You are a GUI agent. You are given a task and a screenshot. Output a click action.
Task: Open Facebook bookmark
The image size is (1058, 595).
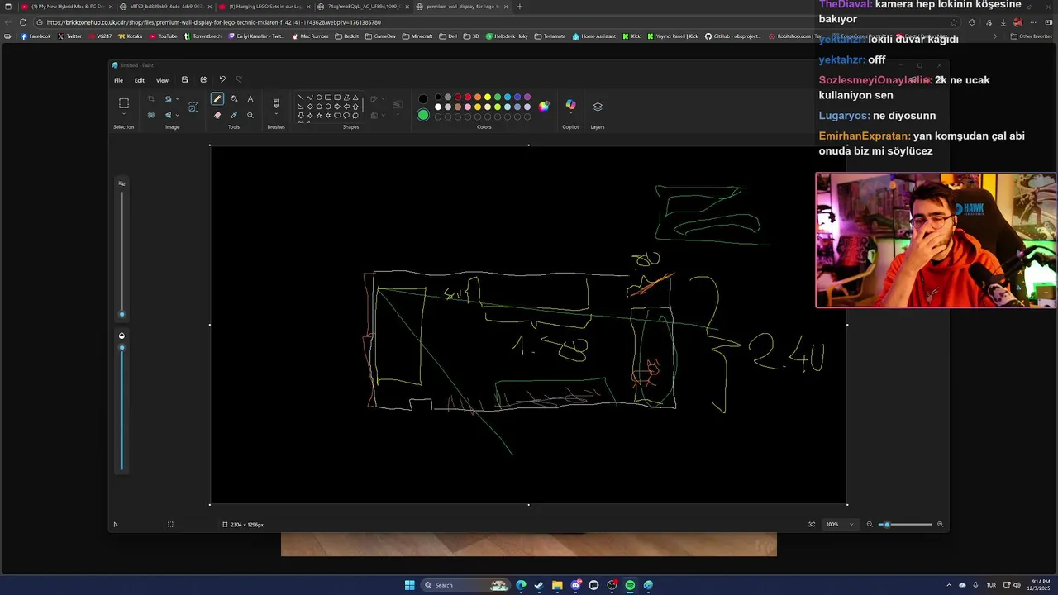coord(36,36)
